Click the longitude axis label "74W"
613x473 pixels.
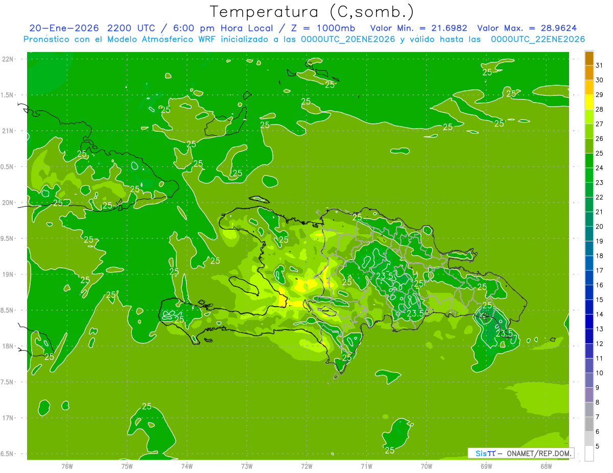(x=187, y=466)
